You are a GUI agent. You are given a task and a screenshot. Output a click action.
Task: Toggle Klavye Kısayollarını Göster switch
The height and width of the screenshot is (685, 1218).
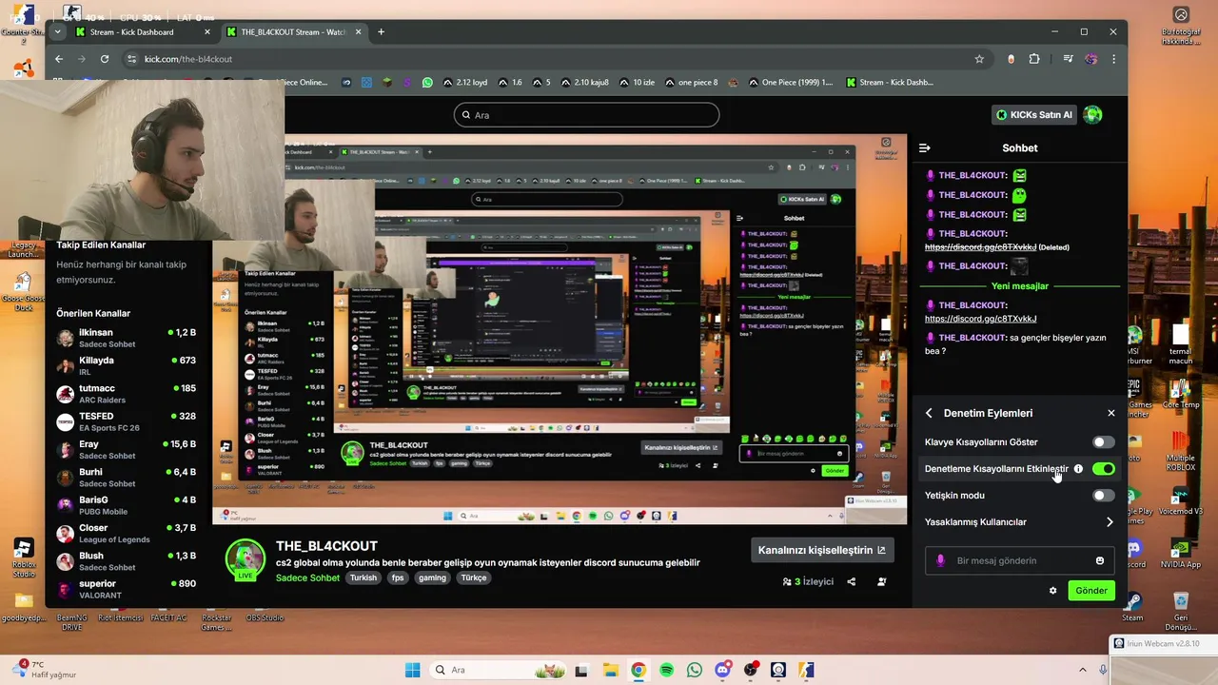click(x=1103, y=442)
